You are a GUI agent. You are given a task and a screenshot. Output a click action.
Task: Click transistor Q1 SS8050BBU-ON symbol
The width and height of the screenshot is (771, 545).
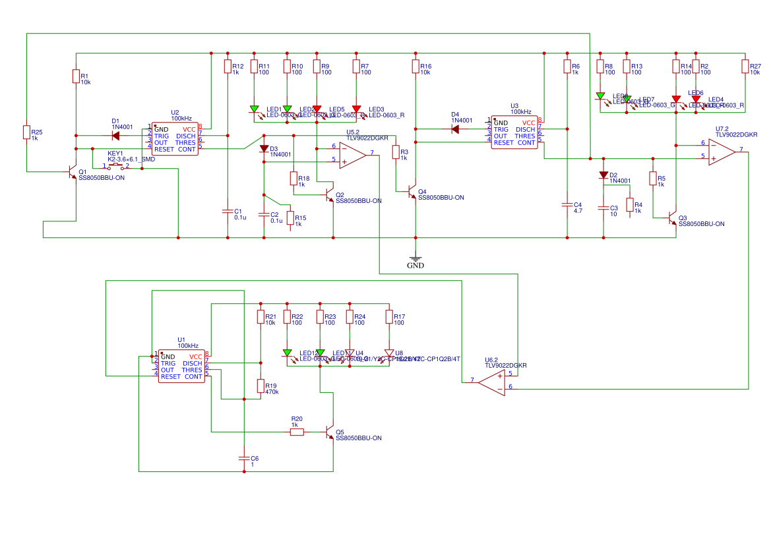point(73,171)
